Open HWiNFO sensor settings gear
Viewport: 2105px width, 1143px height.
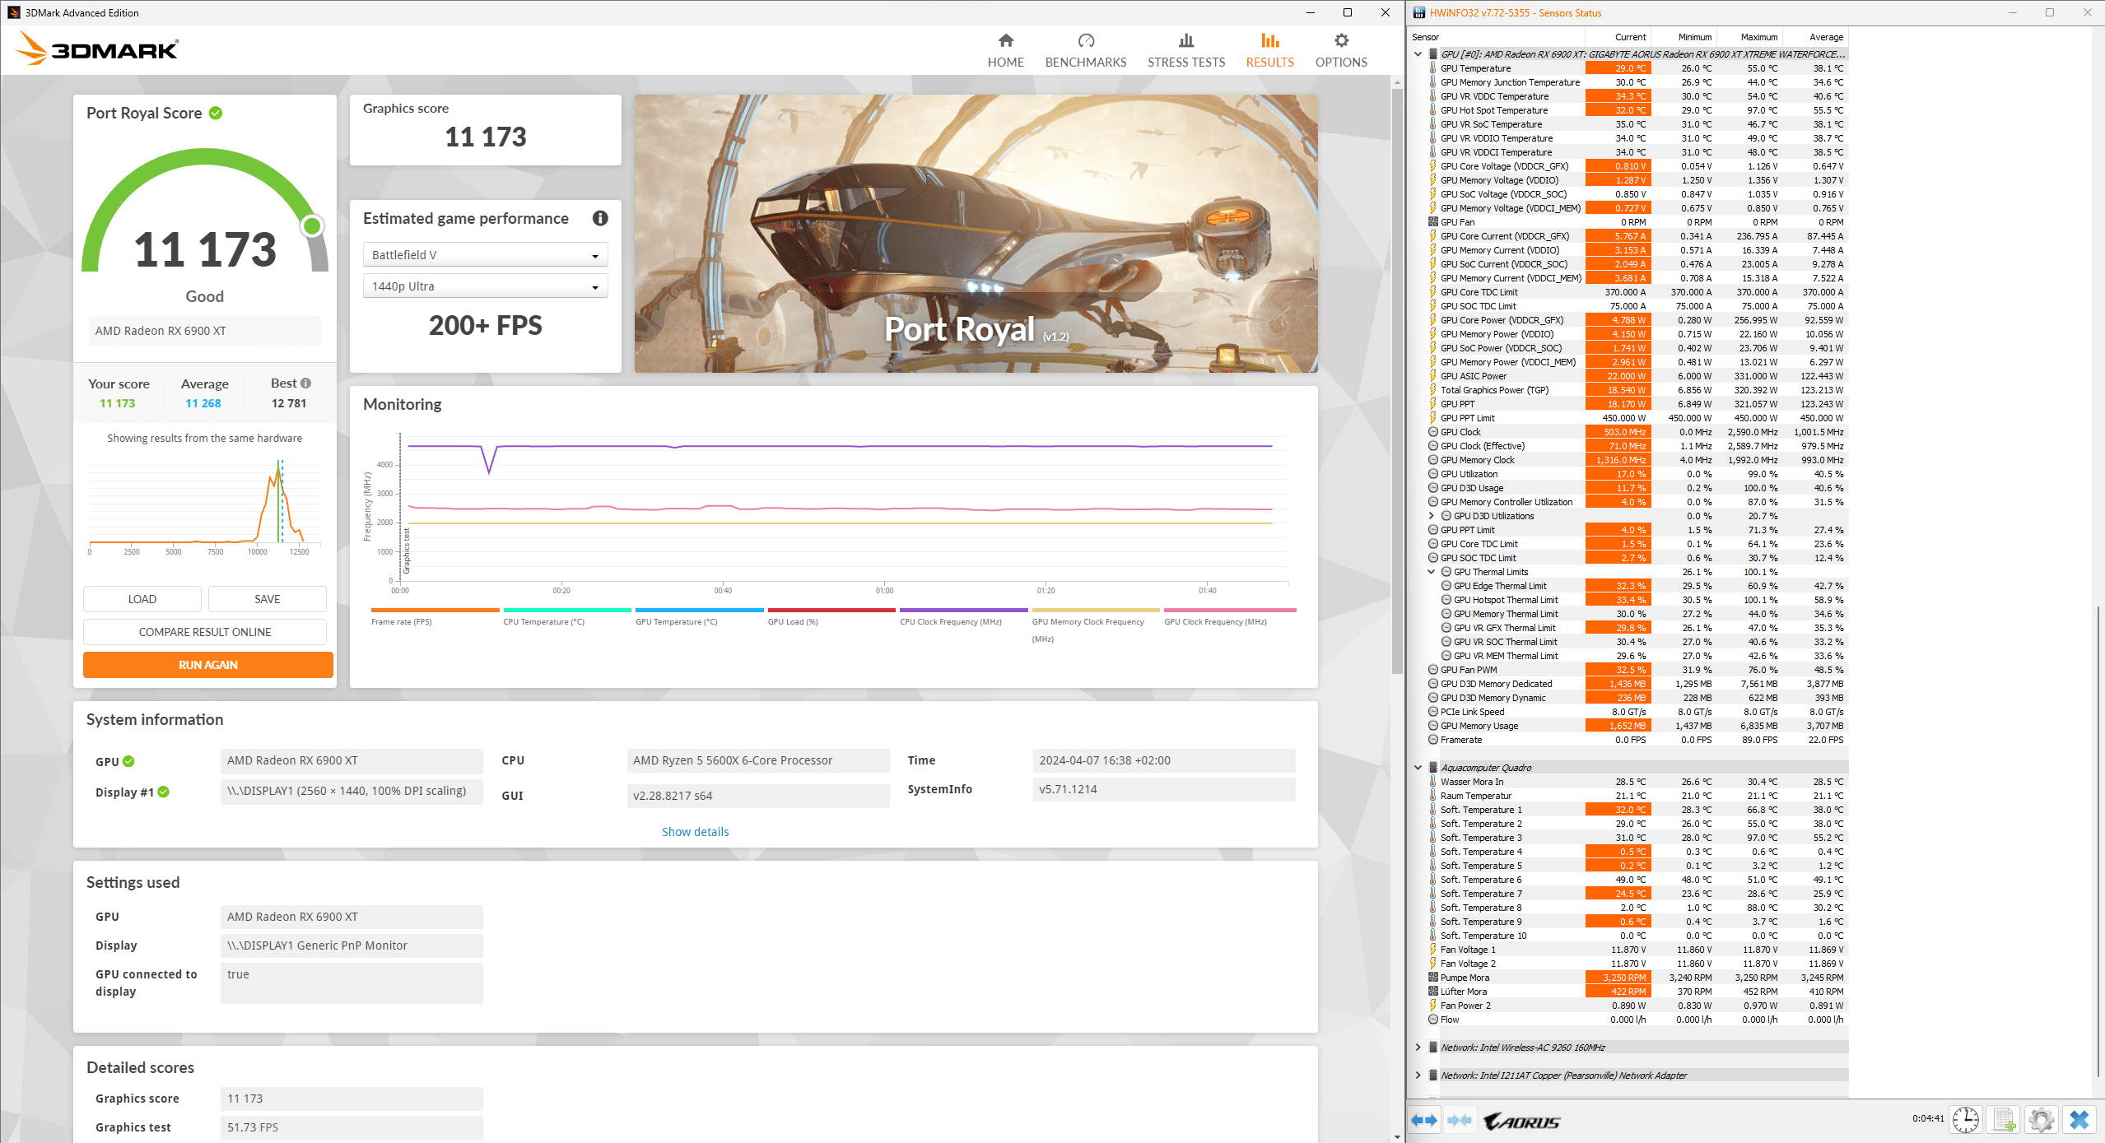point(2042,1120)
